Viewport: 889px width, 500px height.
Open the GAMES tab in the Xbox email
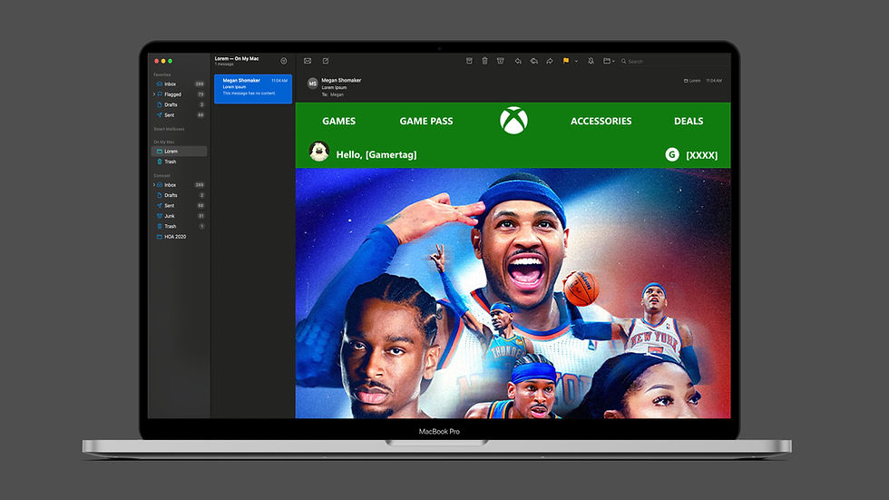click(339, 121)
